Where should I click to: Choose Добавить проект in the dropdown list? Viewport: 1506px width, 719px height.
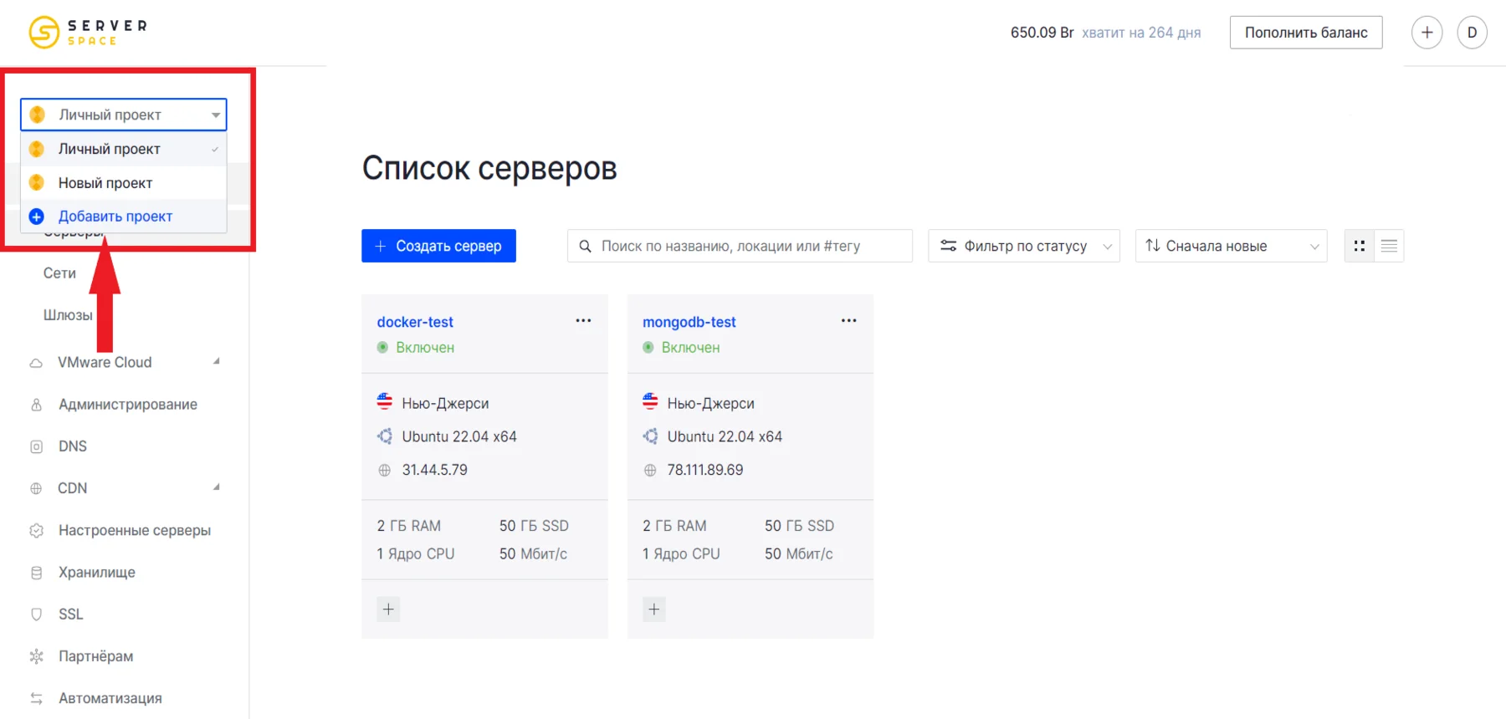coord(124,216)
